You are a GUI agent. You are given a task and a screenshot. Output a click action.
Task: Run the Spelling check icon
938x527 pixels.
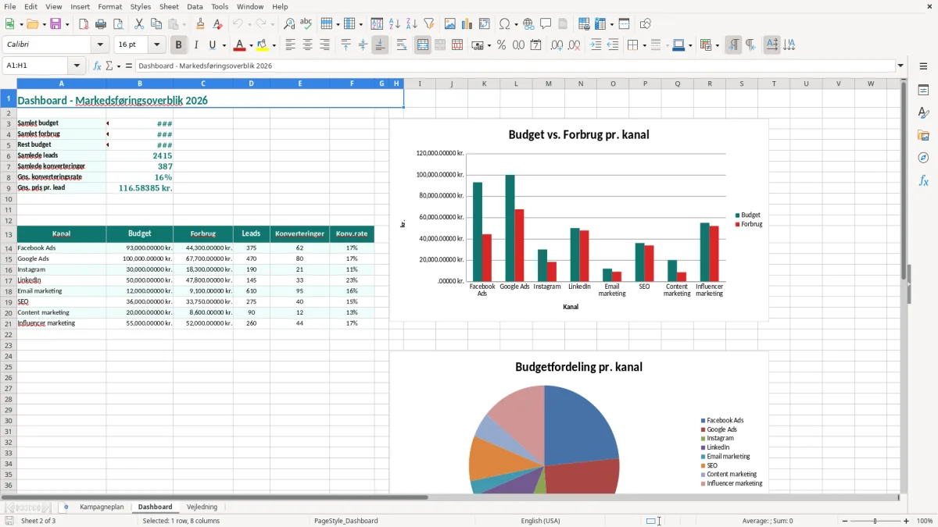(x=306, y=24)
